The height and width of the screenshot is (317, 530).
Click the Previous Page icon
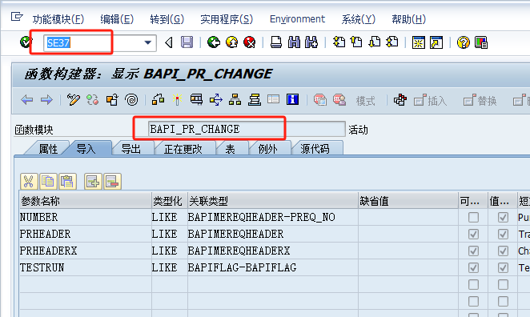[356, 42]
